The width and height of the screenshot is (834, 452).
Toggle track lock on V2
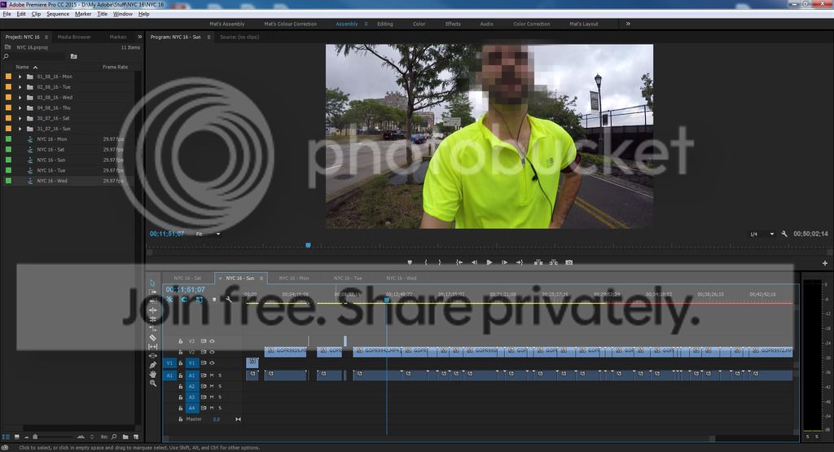click(x=180, y=352)
